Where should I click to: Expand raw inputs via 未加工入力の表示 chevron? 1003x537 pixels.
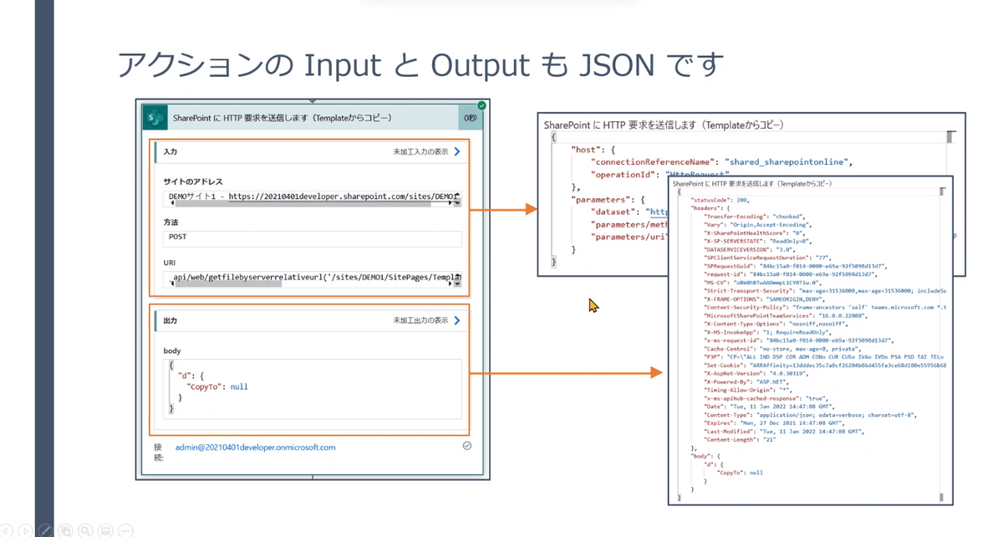457,152
